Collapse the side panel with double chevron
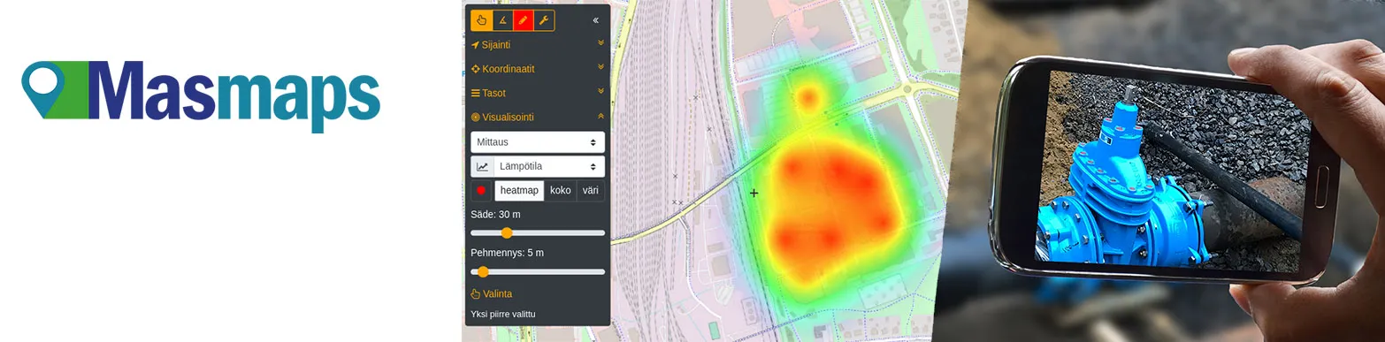 tap(595, 20)
